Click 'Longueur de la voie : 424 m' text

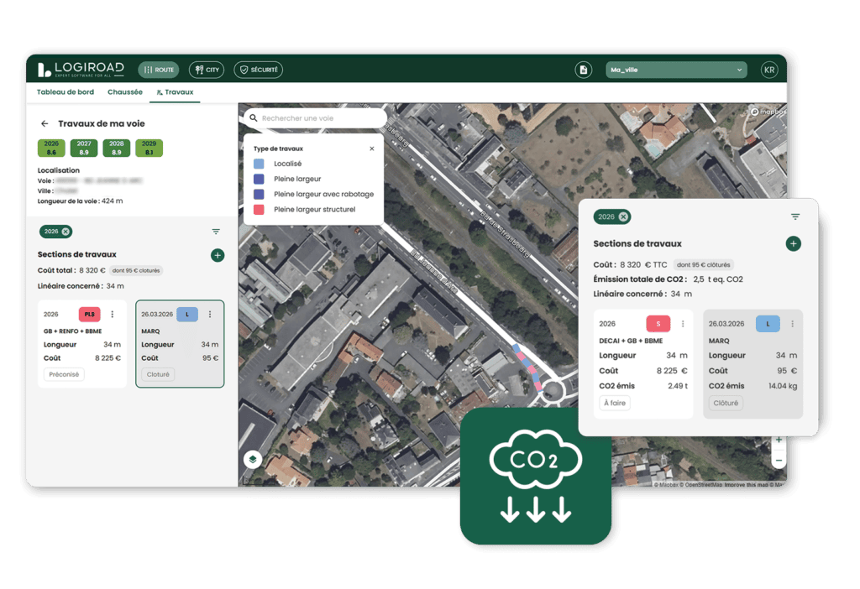(80, 201)
